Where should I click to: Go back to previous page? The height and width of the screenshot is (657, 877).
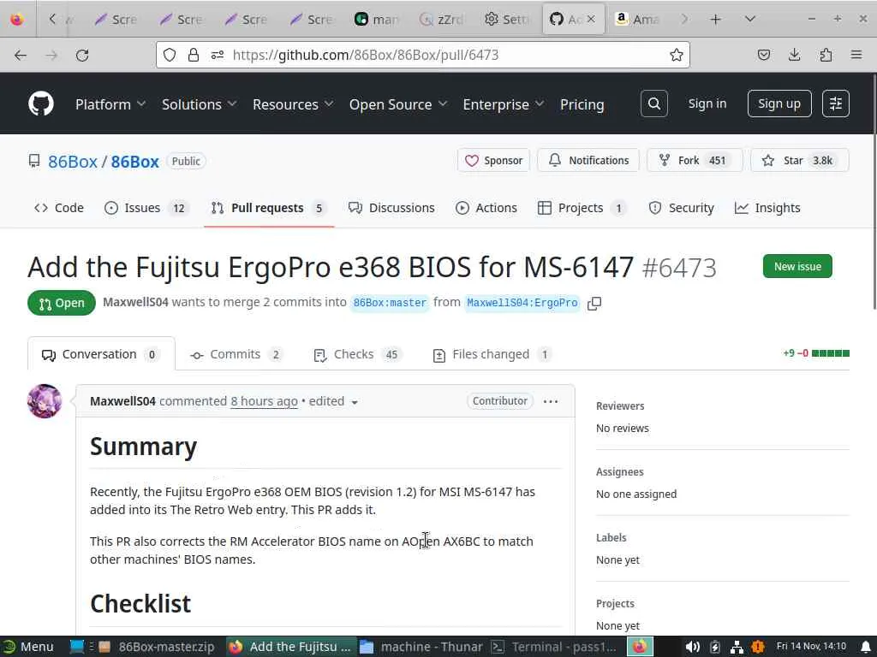(x=21, y=55)
